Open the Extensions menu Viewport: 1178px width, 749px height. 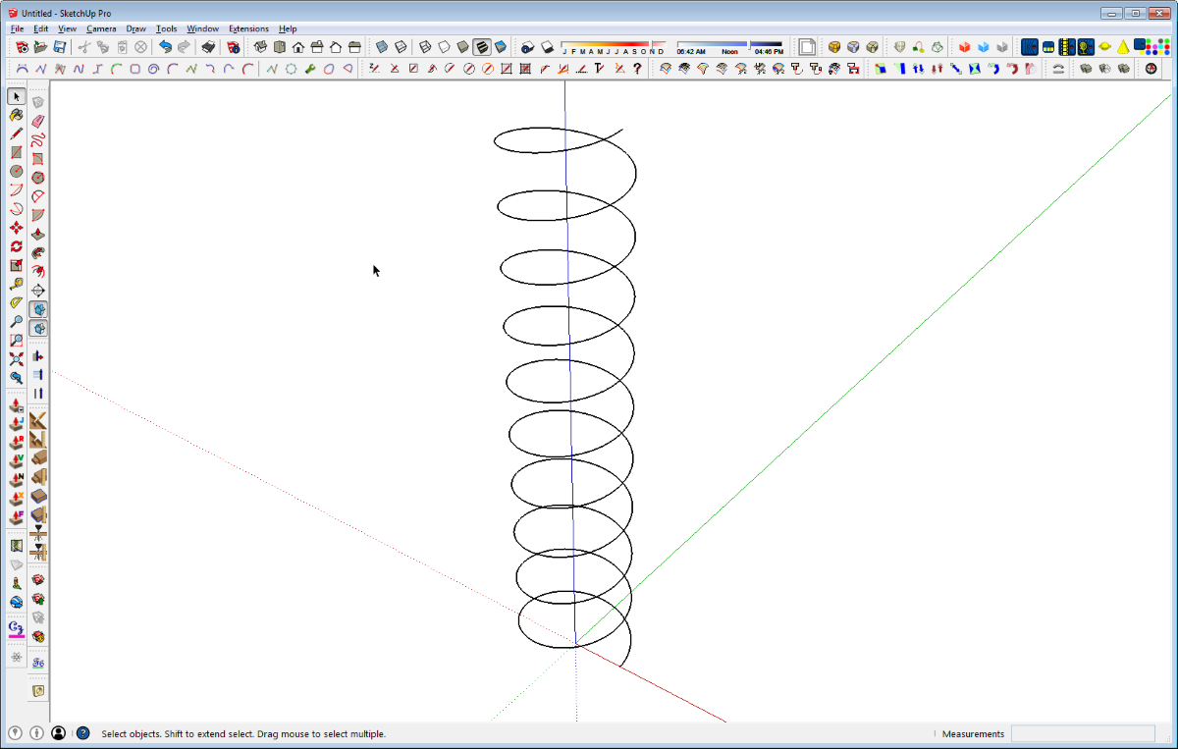click(248, 28)
